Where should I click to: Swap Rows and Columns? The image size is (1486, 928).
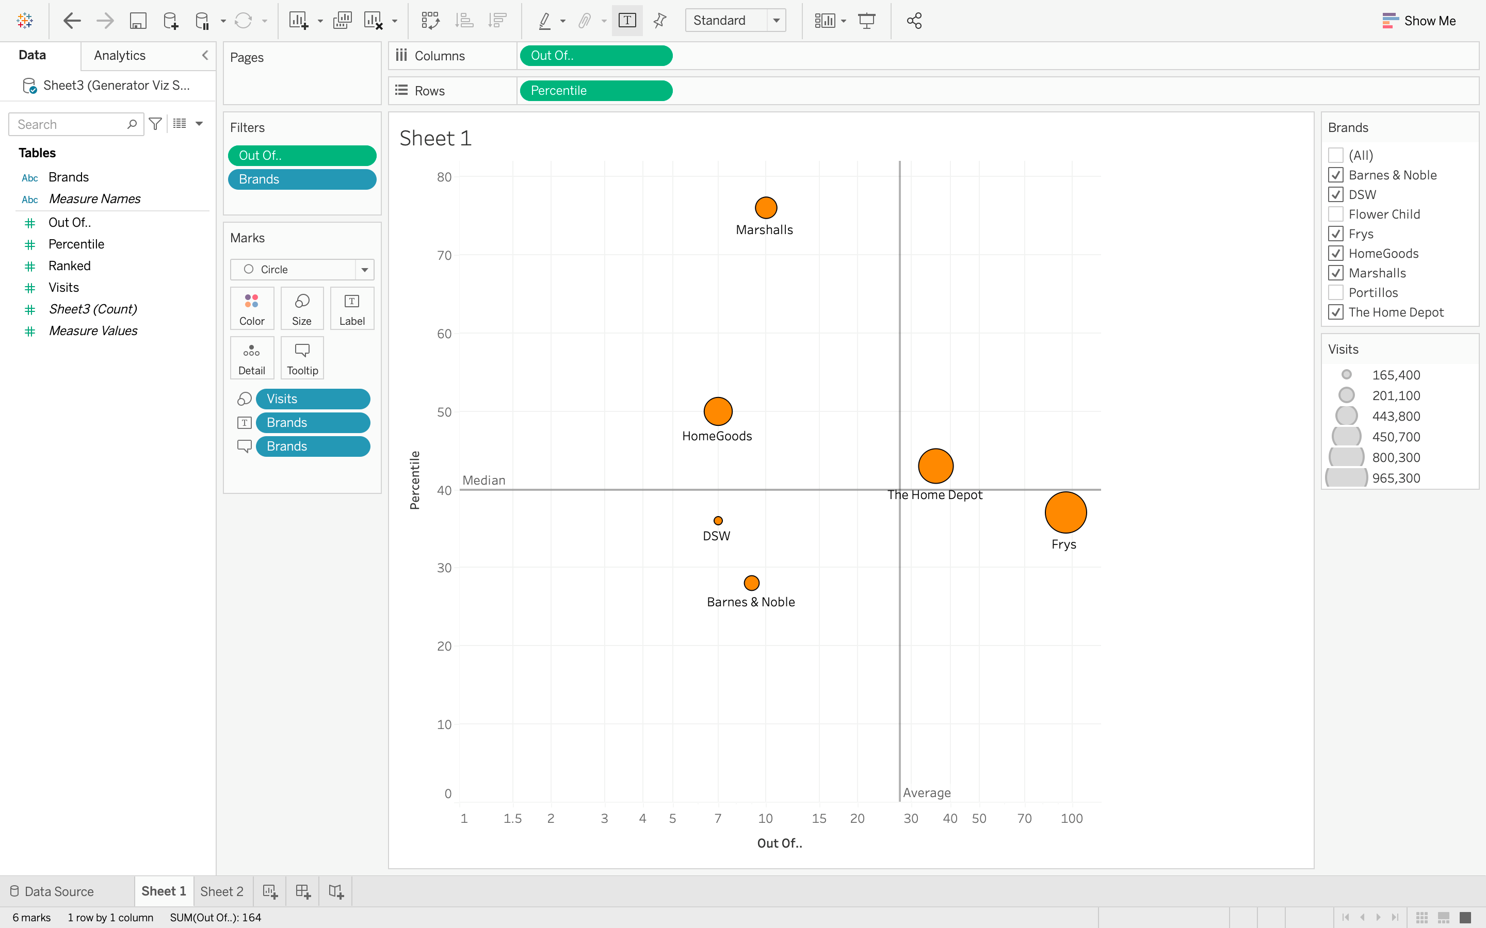point(430,20)
